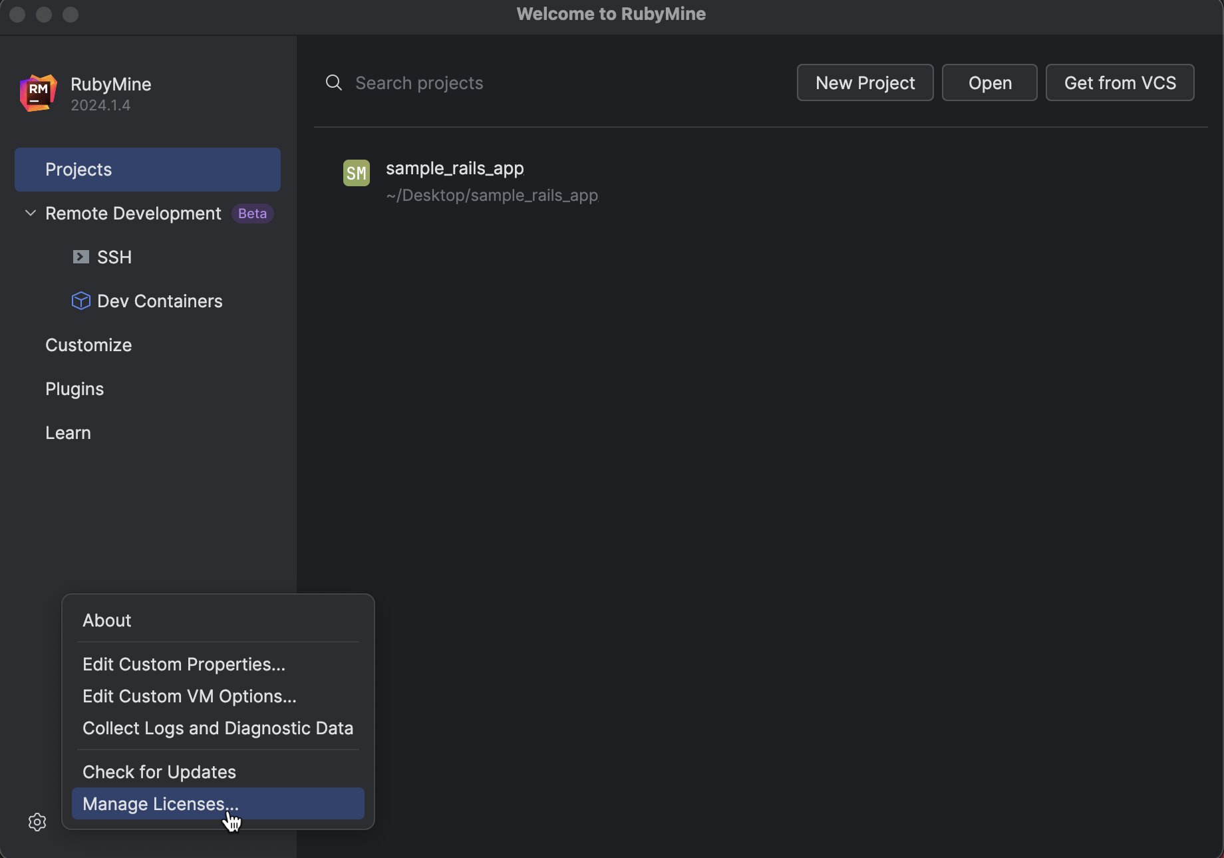
Task: Open Edit Custom VM Options
Action: coord(190,696)
